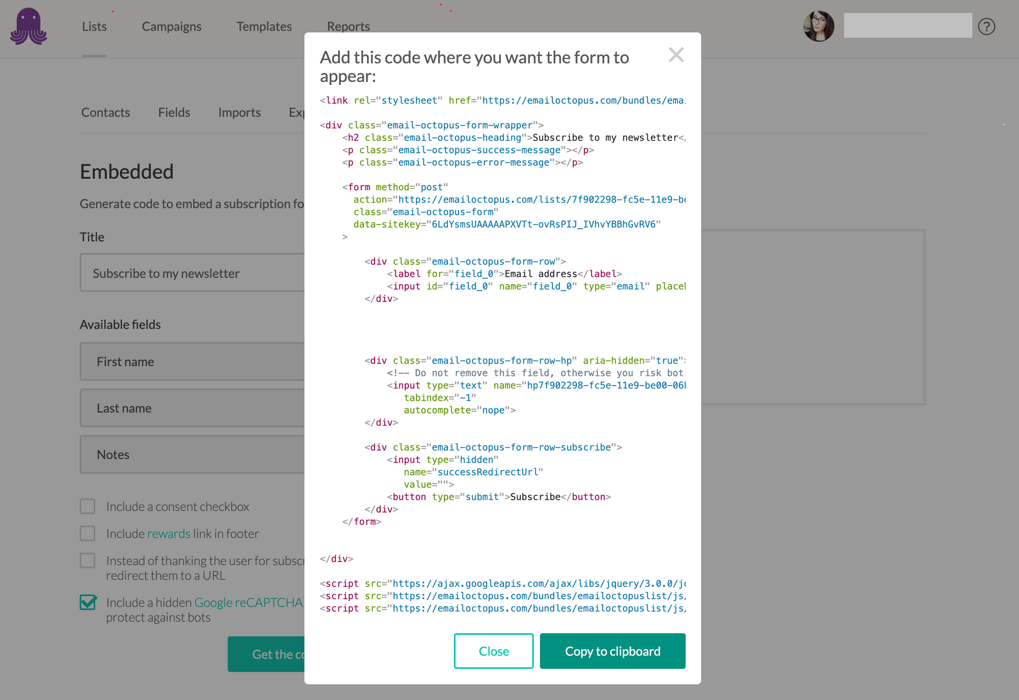The width and height of the screenshot is (1019, 700).
Task: Open the help question mark icon
Action: pyautogui.click(x=986, y=26)
